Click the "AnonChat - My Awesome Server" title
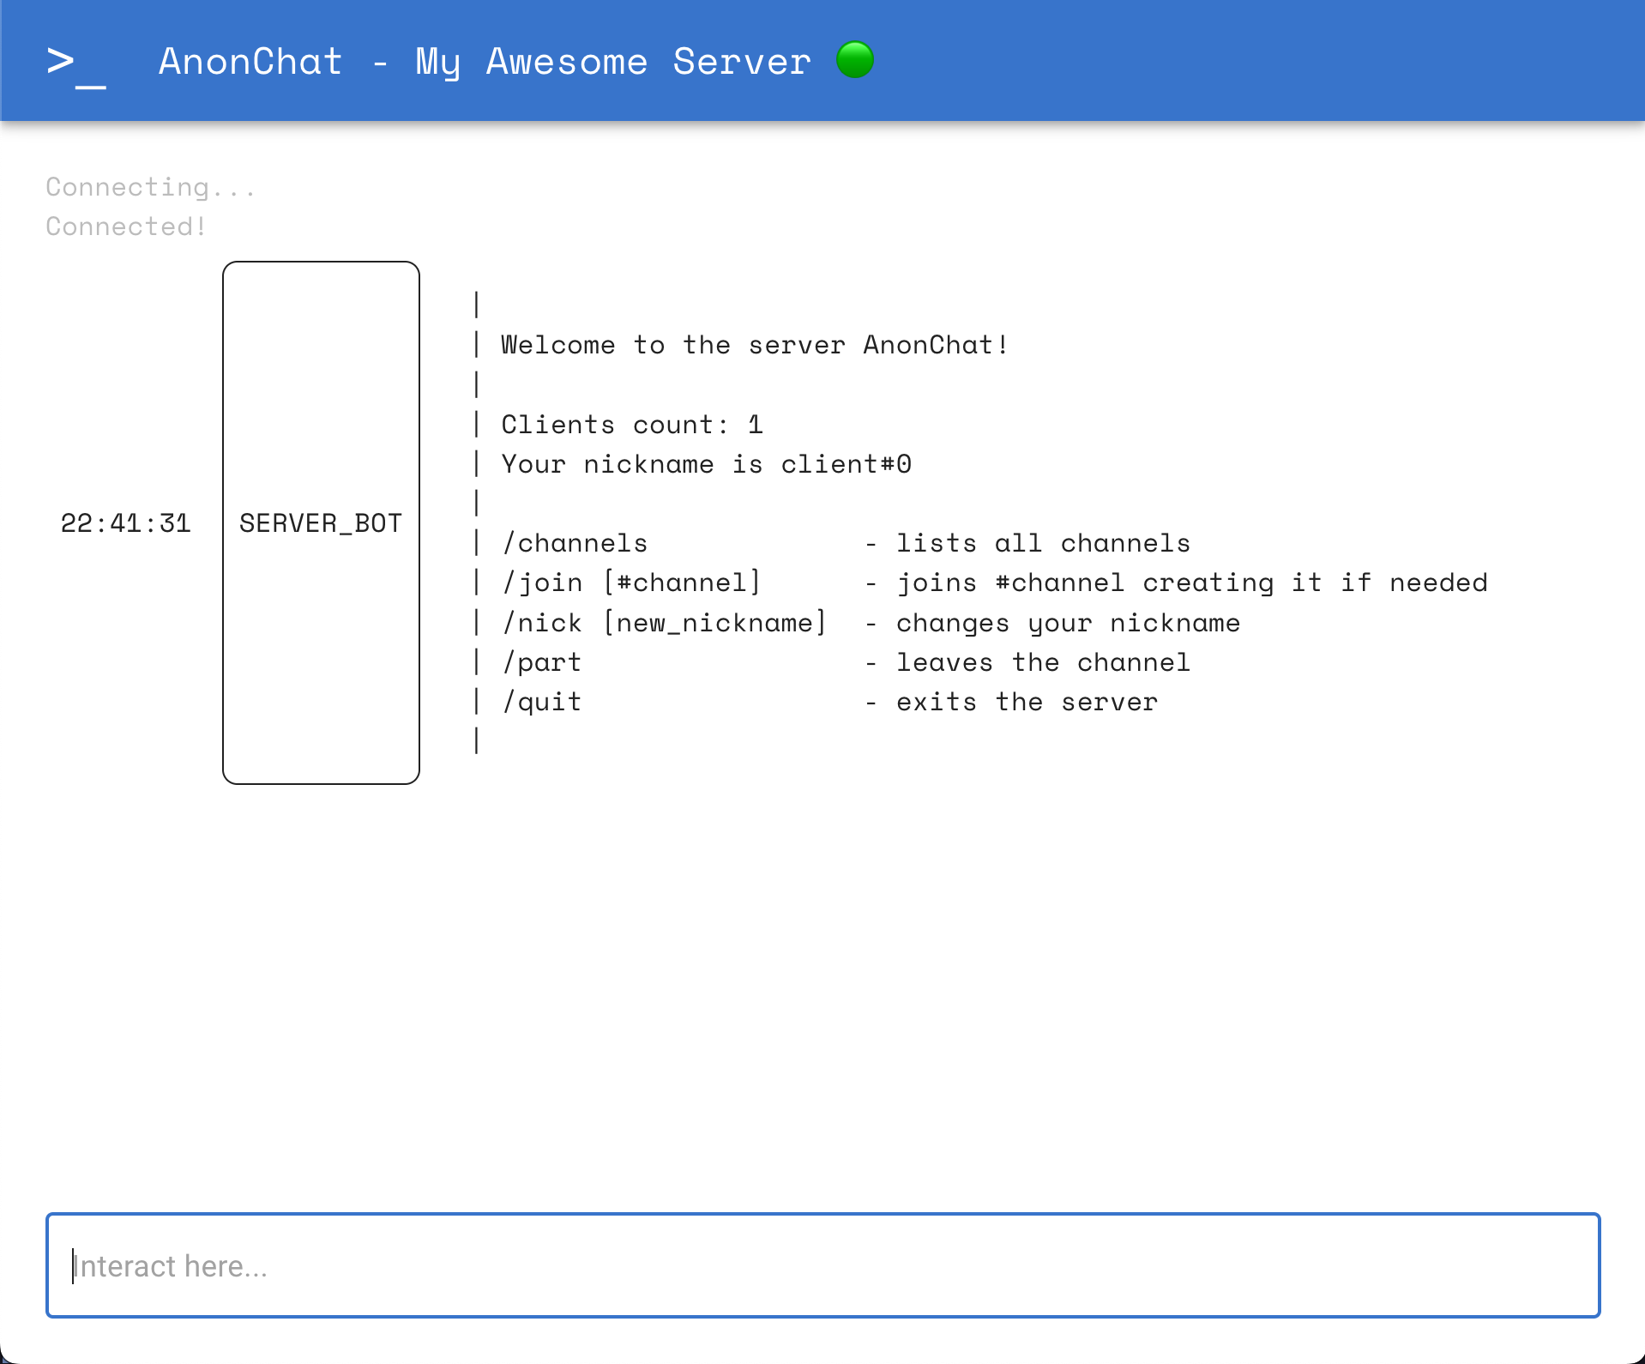The image size is (1645, 1364). 485,62
